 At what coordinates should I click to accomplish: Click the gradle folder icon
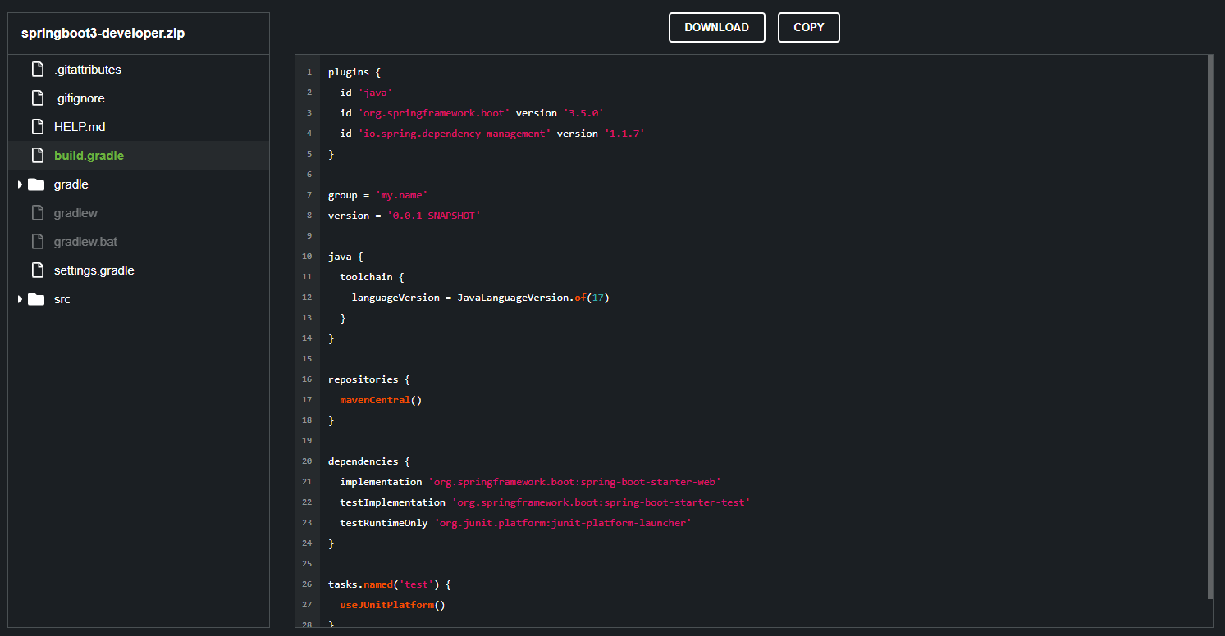[36, 184]
